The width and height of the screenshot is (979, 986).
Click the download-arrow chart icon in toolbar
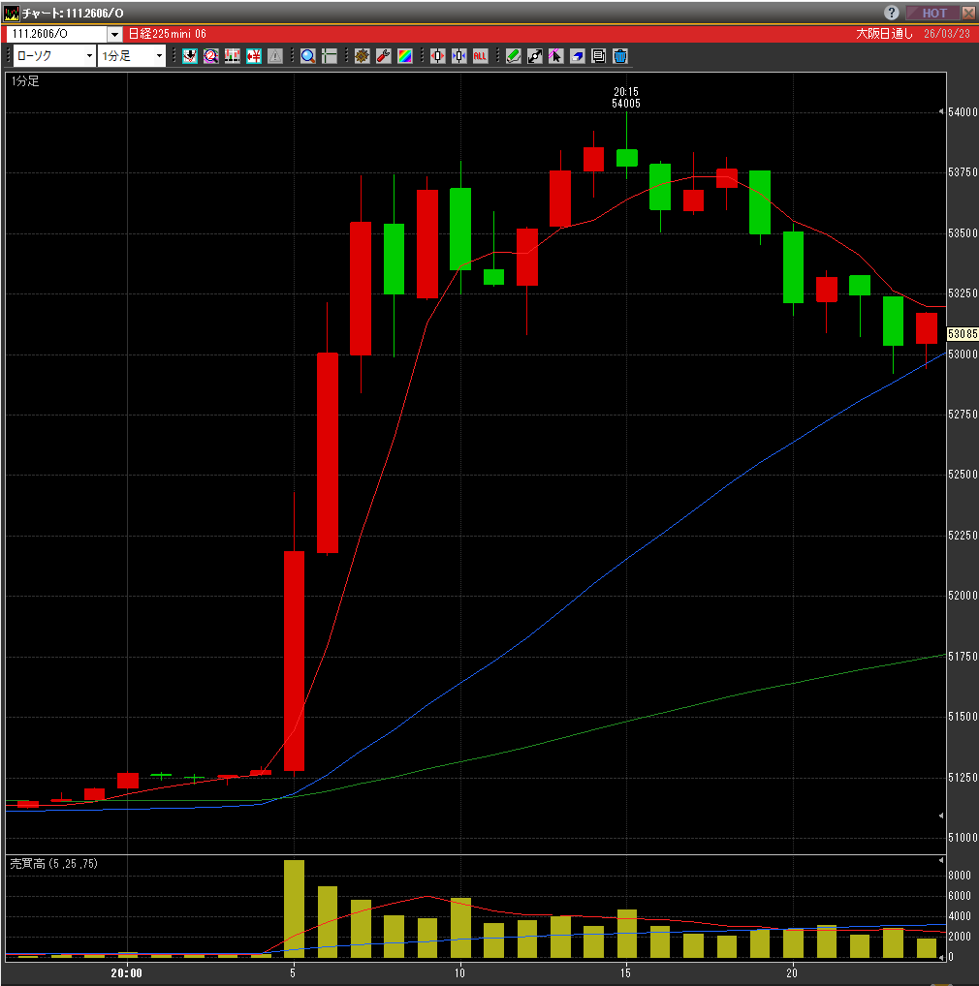(189, 56)
